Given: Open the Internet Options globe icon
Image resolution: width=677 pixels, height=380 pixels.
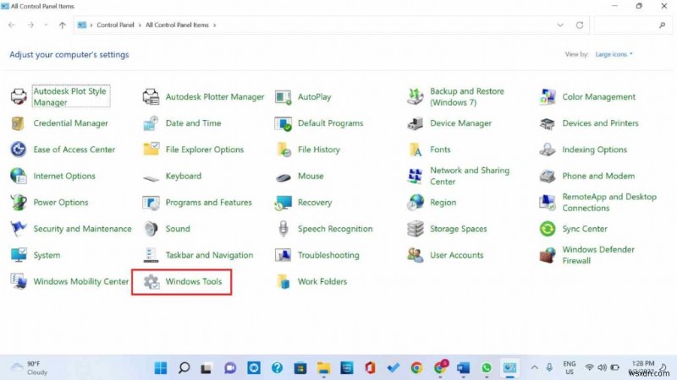Looking at the screenshot, I should [x=19, y=176].
